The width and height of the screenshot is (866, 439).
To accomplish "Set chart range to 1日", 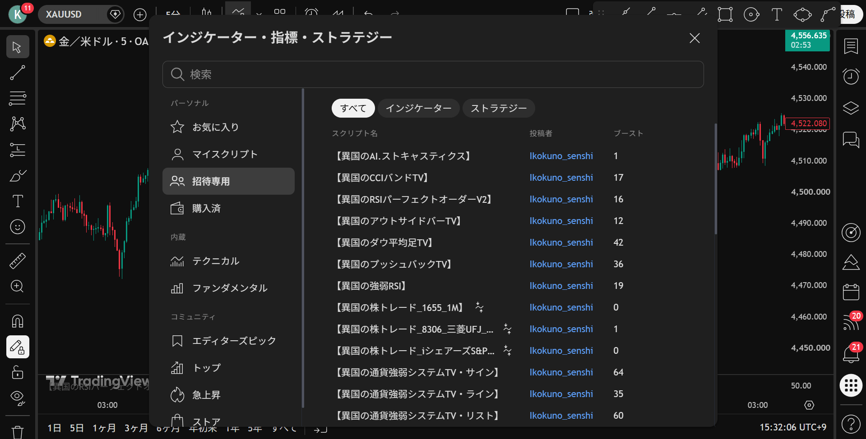I will click(54, 428).
